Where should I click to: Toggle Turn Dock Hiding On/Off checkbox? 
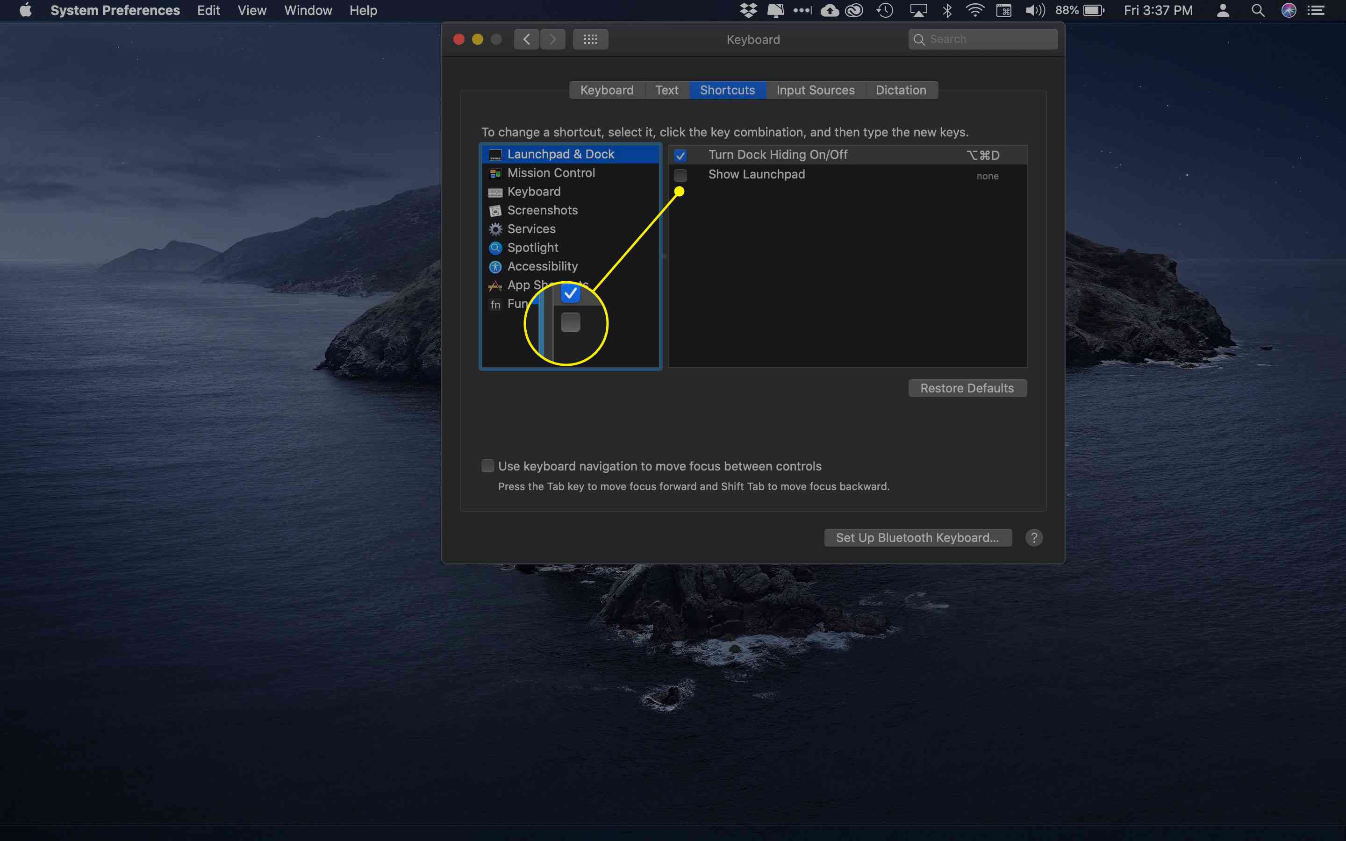point(678,155)
